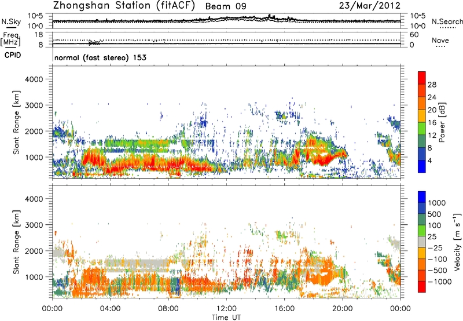
Task: Click the 'N.Search' legend label
Action: (447, 21)
